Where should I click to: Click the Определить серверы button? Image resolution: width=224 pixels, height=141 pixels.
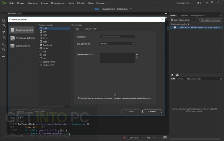pos(210,20)
